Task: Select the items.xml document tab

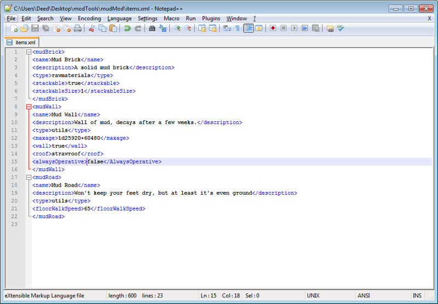Action: pos(22,43)
